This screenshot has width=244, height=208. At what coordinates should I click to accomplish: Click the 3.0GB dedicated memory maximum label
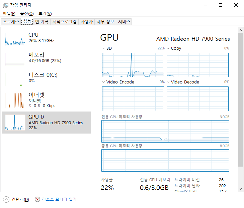click(225, 117)
